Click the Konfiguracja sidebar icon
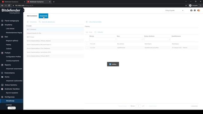Screen dimensions: 203x114 (2, 97)
